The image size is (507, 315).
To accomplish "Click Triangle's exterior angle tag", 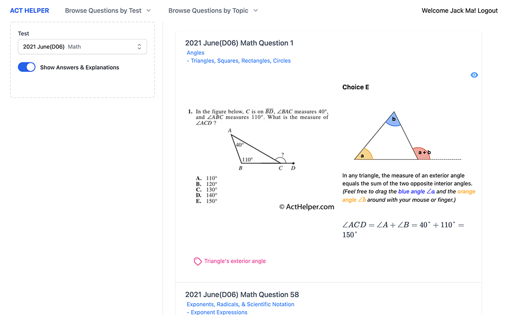I will pos(235,261).
